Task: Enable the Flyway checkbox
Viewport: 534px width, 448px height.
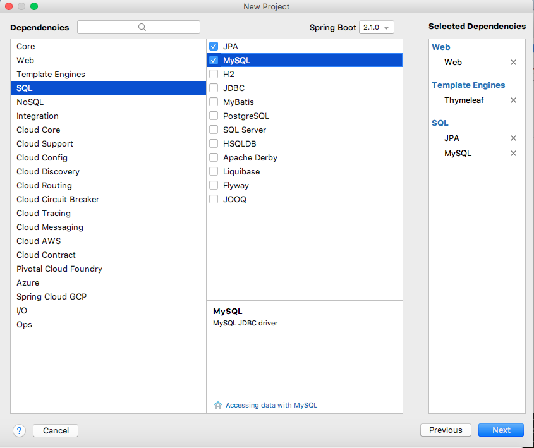Action: tap(214, 185)
